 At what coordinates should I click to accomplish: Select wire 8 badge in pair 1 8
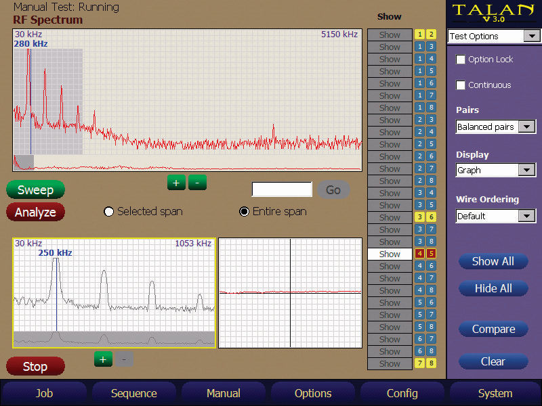point(432,108)
